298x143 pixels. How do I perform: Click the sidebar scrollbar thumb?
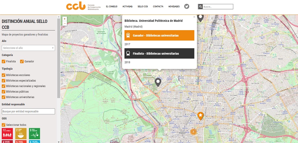[x=58, y=58]
